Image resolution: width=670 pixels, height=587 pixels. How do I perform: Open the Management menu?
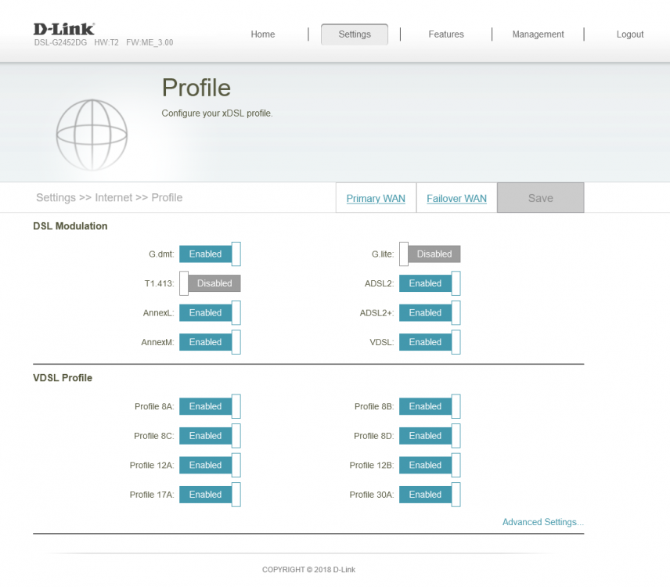click(538, 34)
